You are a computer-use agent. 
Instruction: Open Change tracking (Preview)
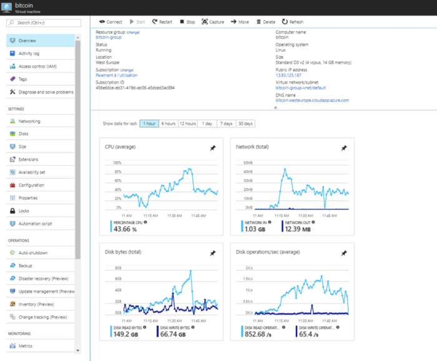click(41, 317)
